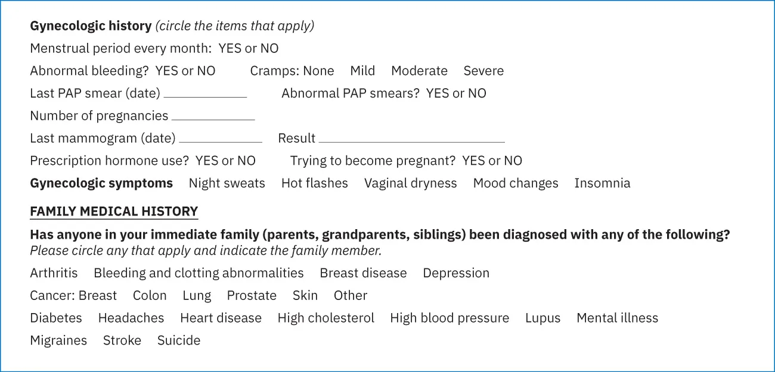Select 'Stroke' in family history
The width and height of the screenshot is (775, 372).
(x=122, y=340)
